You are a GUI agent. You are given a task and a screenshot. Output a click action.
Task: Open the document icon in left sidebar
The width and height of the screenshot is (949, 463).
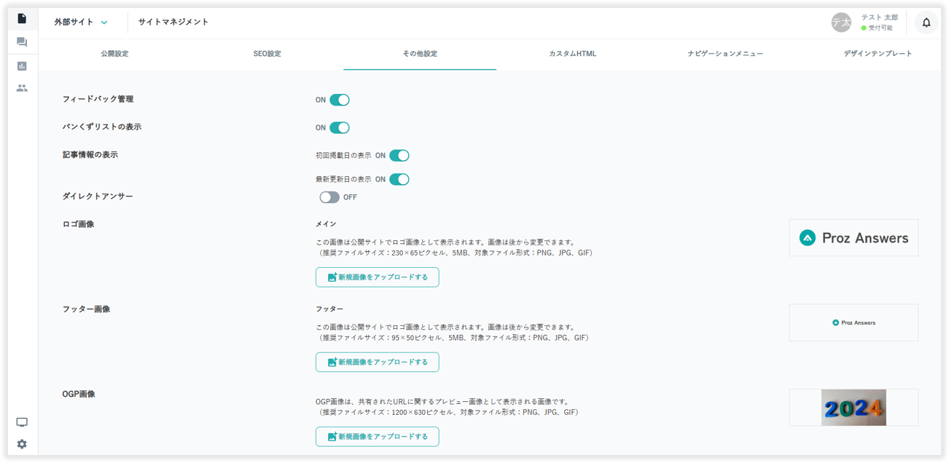point(22,18)
